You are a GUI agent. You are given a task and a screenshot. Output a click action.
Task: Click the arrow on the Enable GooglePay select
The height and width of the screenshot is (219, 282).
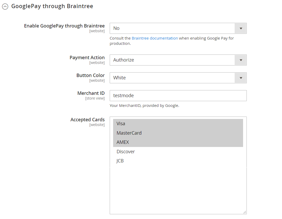click(x=241, y=28)
